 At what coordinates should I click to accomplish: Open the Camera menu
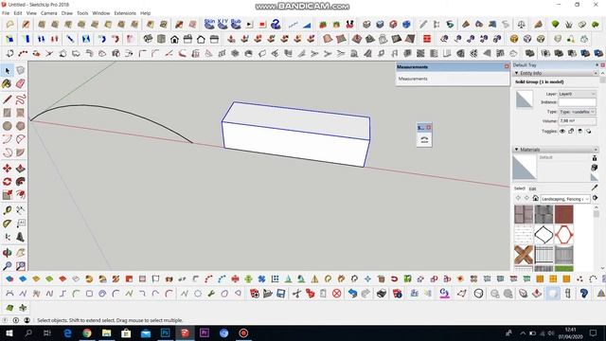click(x=48, y=13)
